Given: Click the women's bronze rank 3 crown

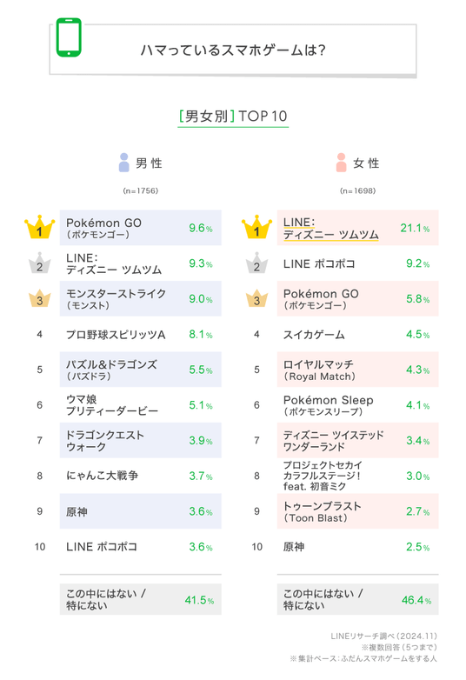Looking at the screenshot, I should [256, 298].
